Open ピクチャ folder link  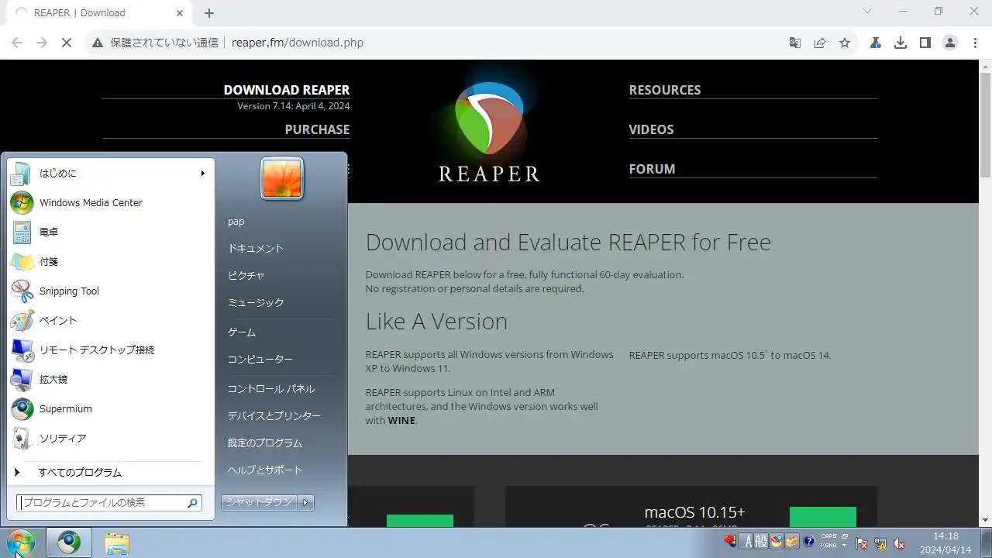coord(246,276)
